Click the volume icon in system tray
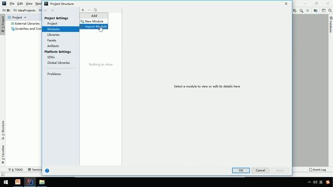Image resolution: width=333 pixels, height=187 pixels. coord(315,182)
